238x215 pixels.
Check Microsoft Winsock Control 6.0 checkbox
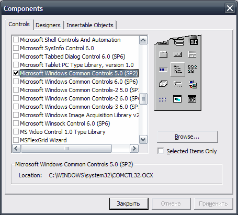pos(16,123)
